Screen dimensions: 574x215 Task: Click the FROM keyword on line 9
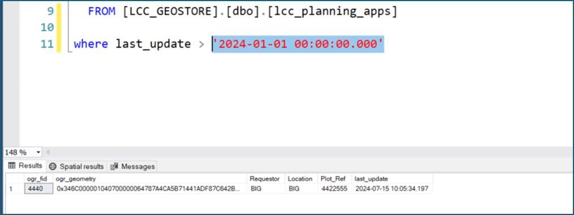pos(101,12)
